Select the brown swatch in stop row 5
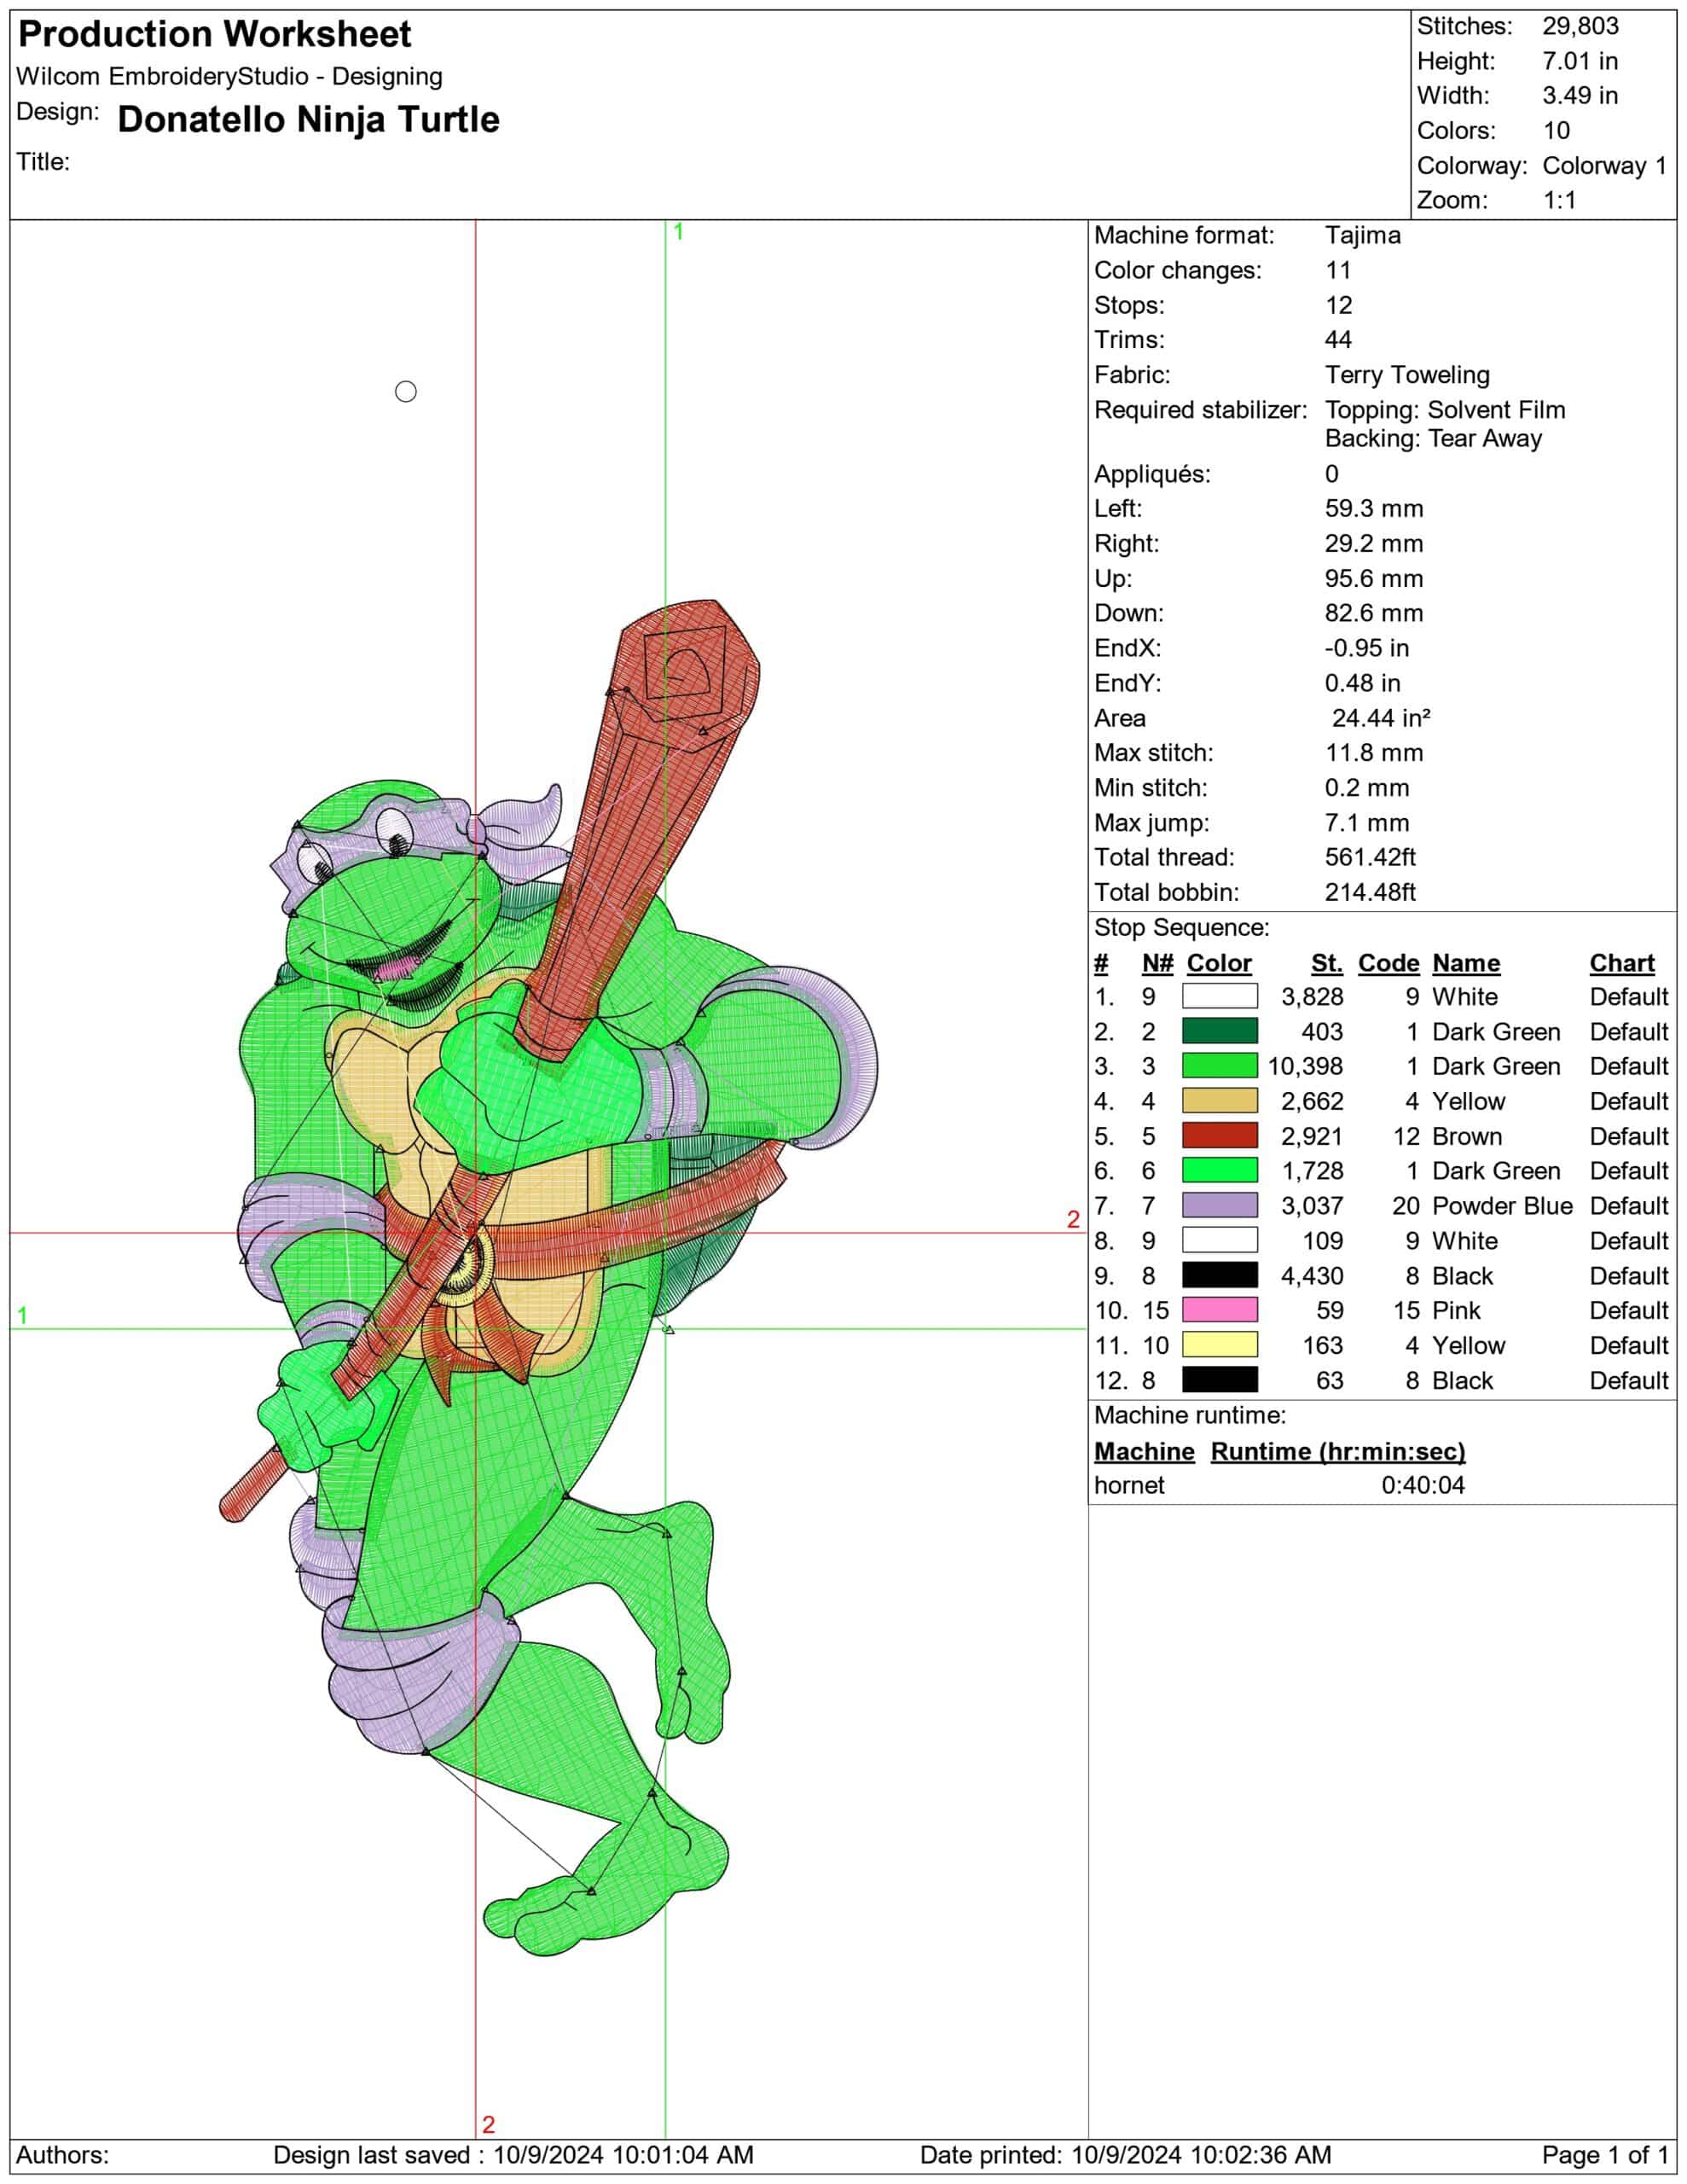Viewport: 1687px width, 2184px height. pyautogui.click(x=1219, y=1136)
